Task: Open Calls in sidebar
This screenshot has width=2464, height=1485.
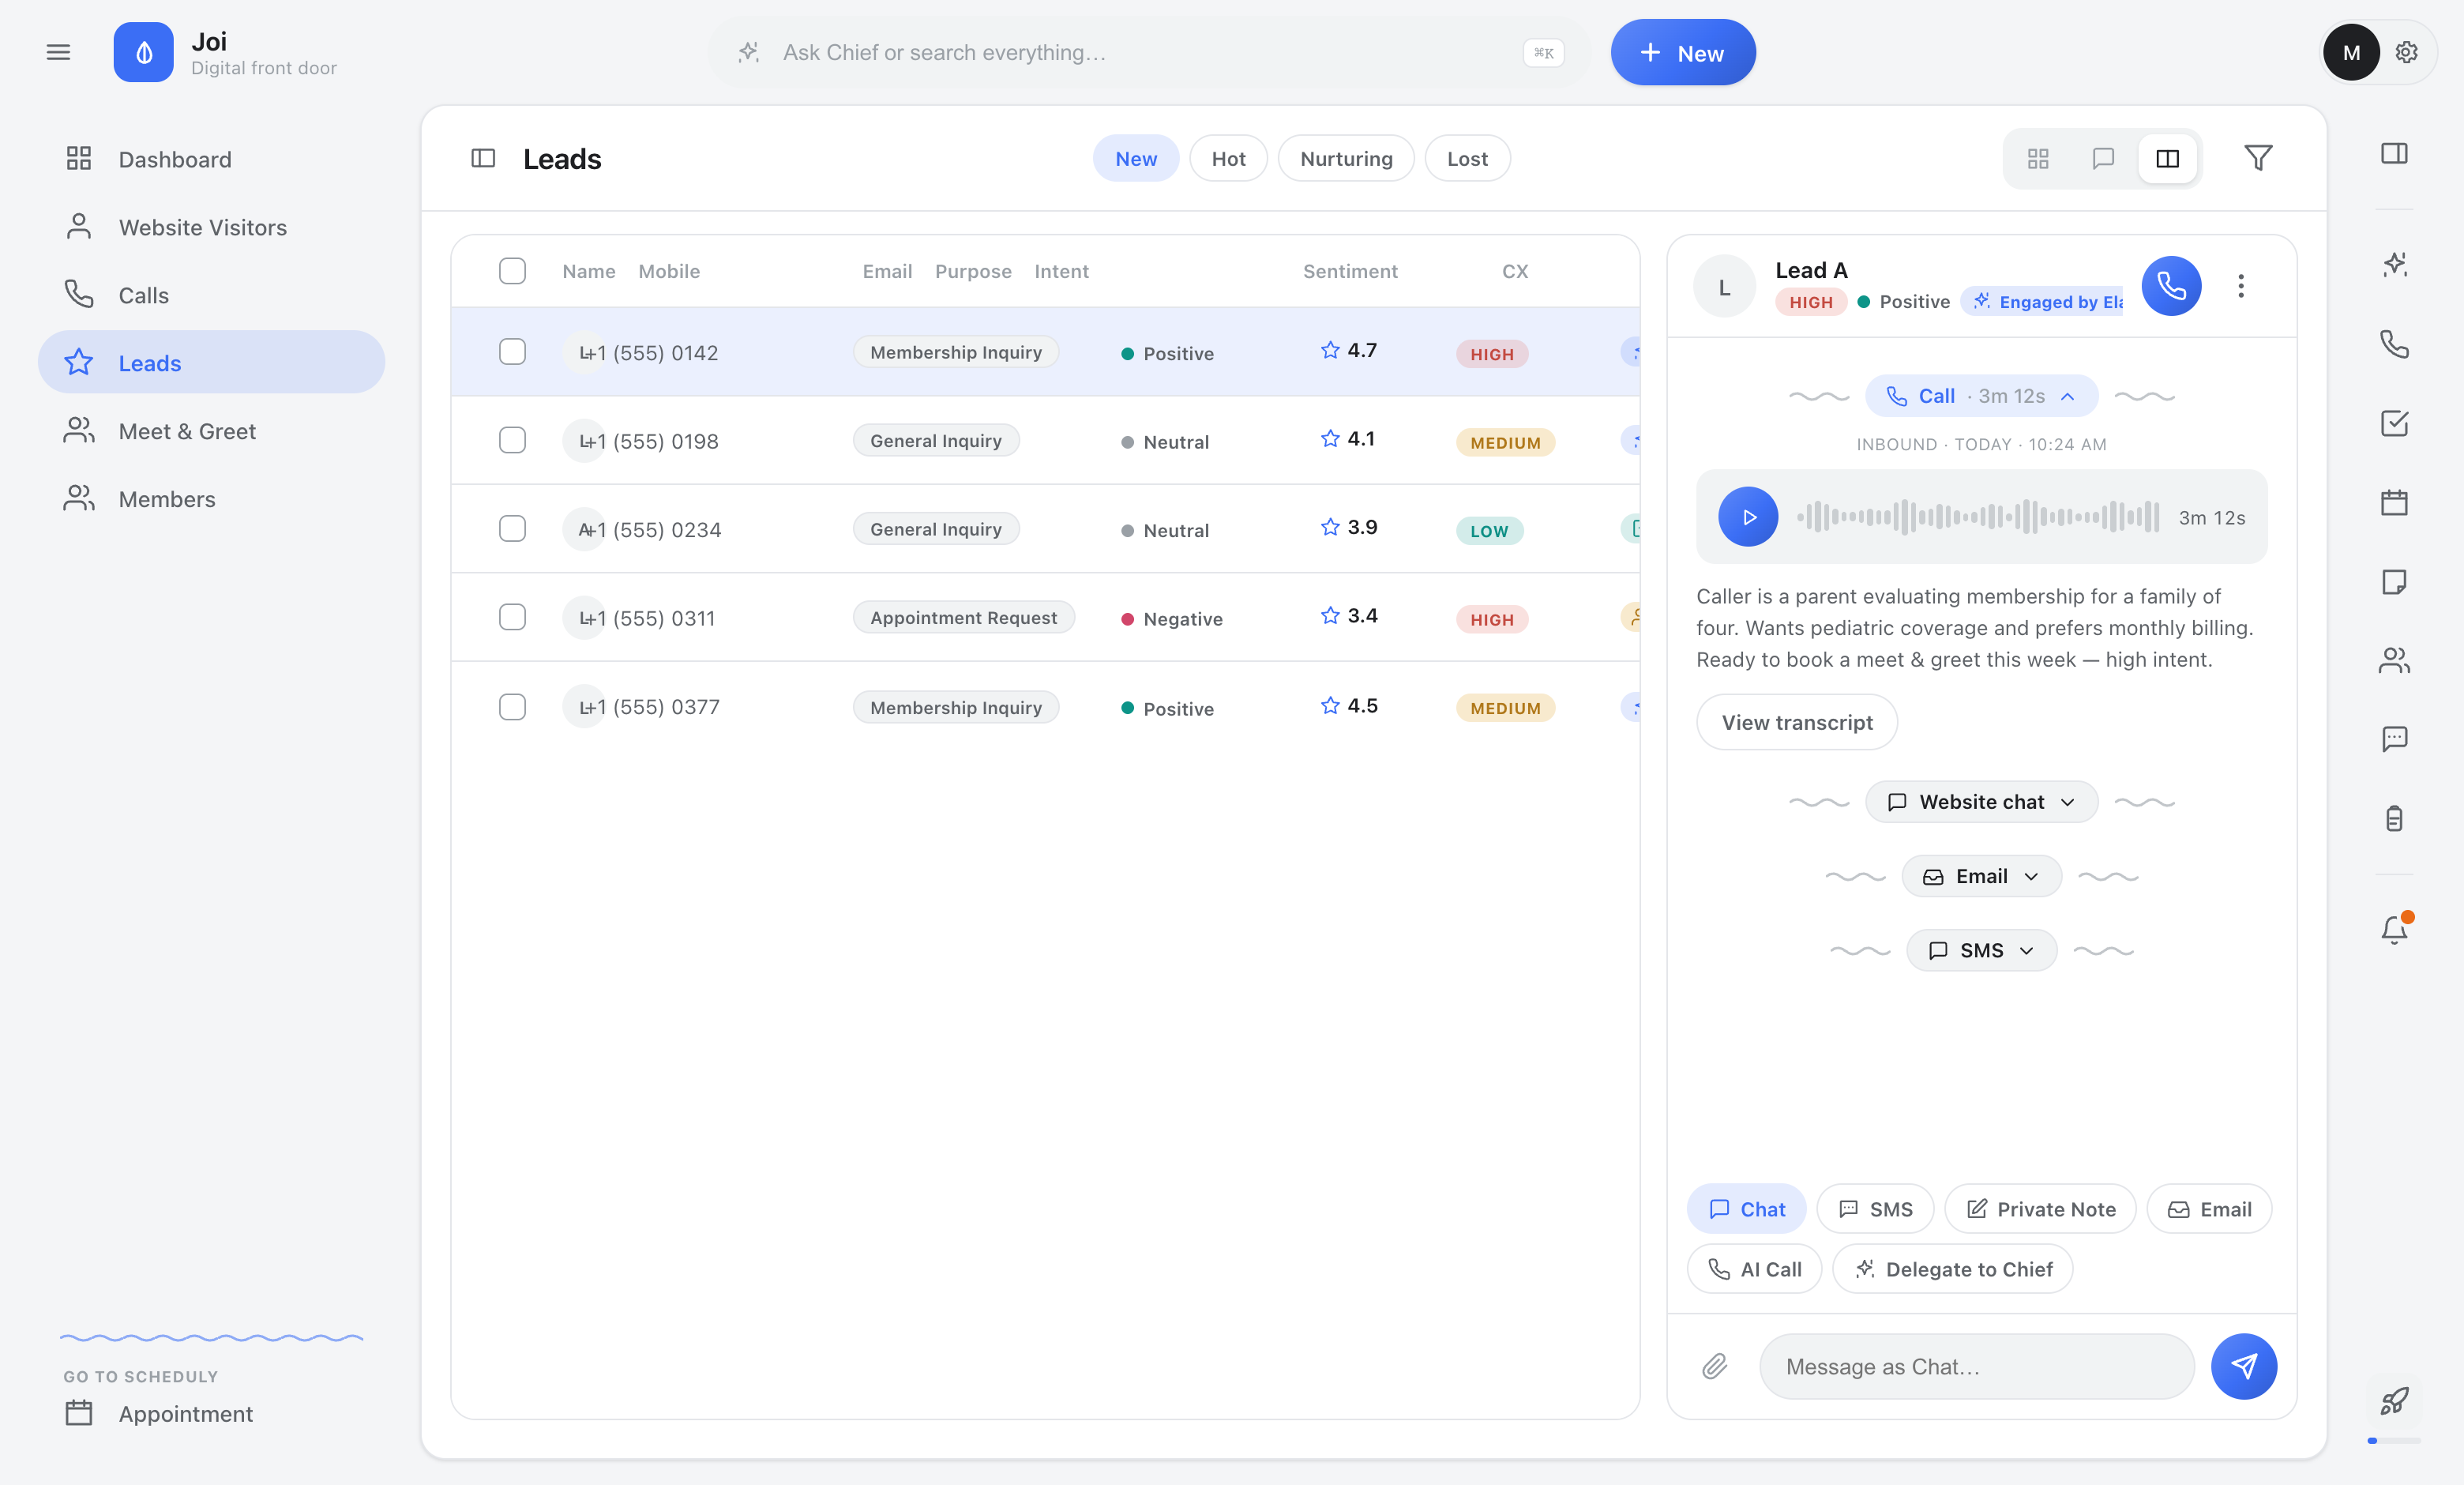Action: tap(211, 295)
